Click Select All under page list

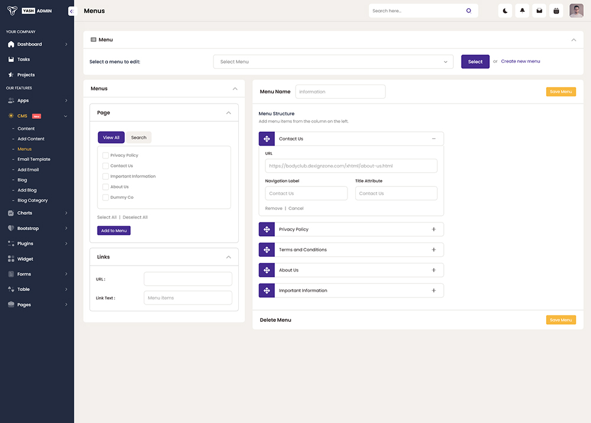pyautogui.click(x=106, y=217)
